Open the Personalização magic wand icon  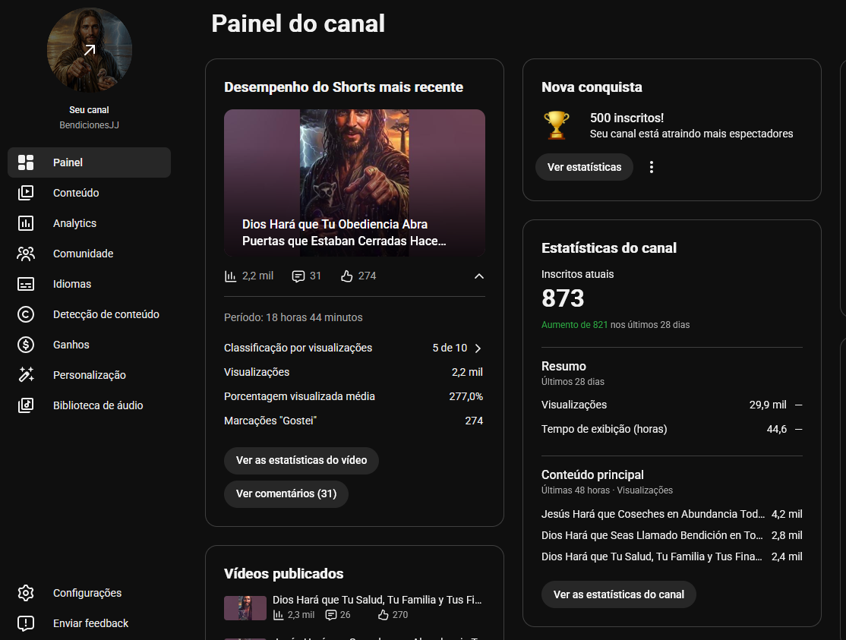[25, 375]
